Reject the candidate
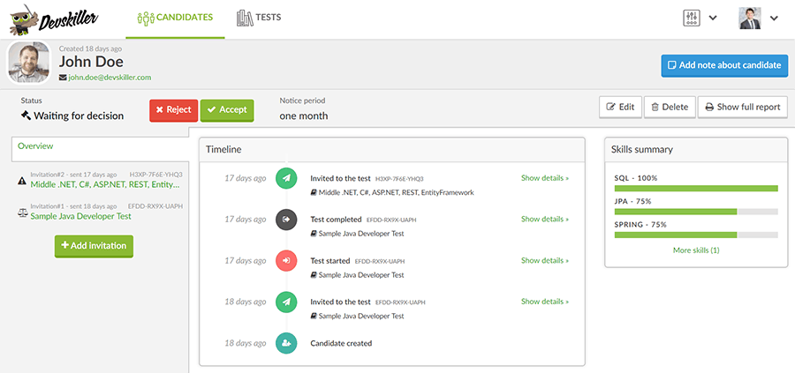Screen dimensions: 795x373 click(x=172, y=110)
